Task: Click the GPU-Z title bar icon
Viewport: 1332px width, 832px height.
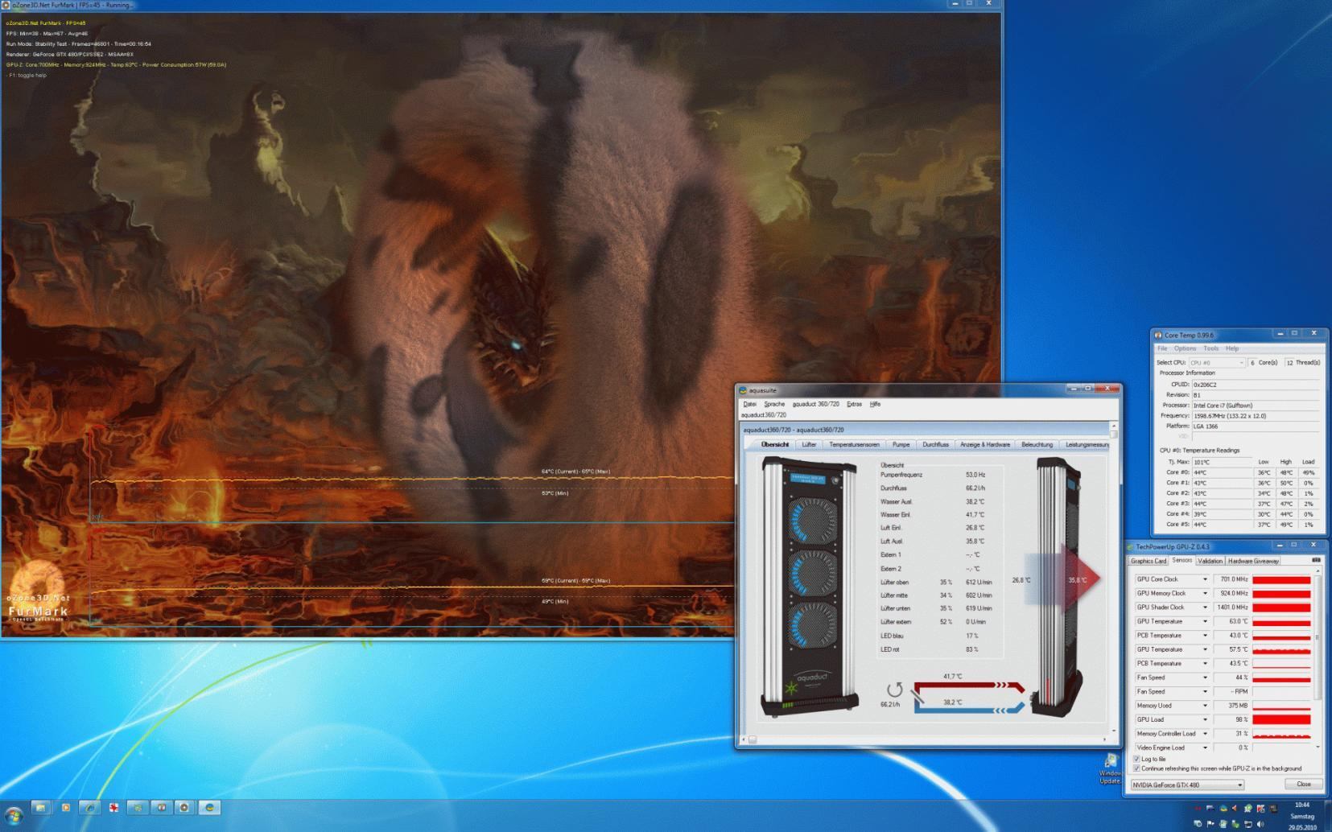Action: (x=1131, y=546)
